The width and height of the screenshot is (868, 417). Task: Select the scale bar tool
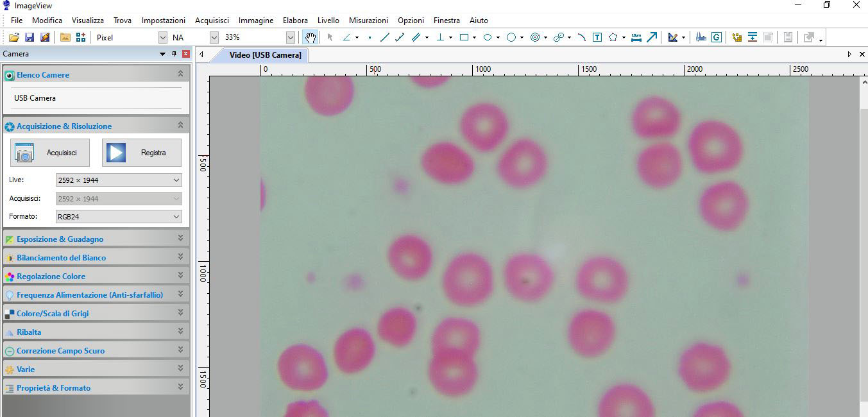point(636,37)
